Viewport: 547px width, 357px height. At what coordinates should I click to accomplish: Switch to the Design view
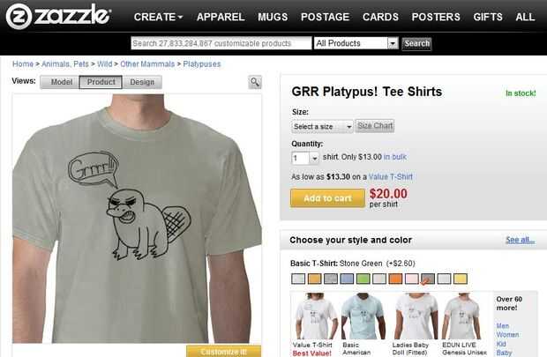point(142,82)
